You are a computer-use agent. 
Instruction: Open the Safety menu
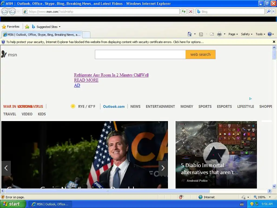(x=247, y=34)
